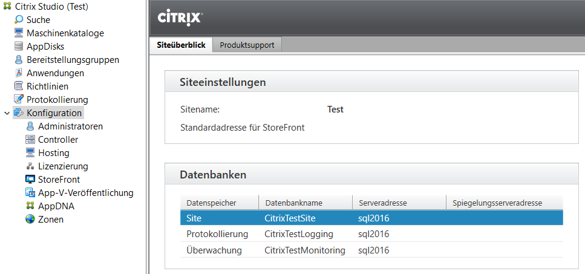Select the Administratoren tree item
585x274 pixels.
click(x=70, y=126)
